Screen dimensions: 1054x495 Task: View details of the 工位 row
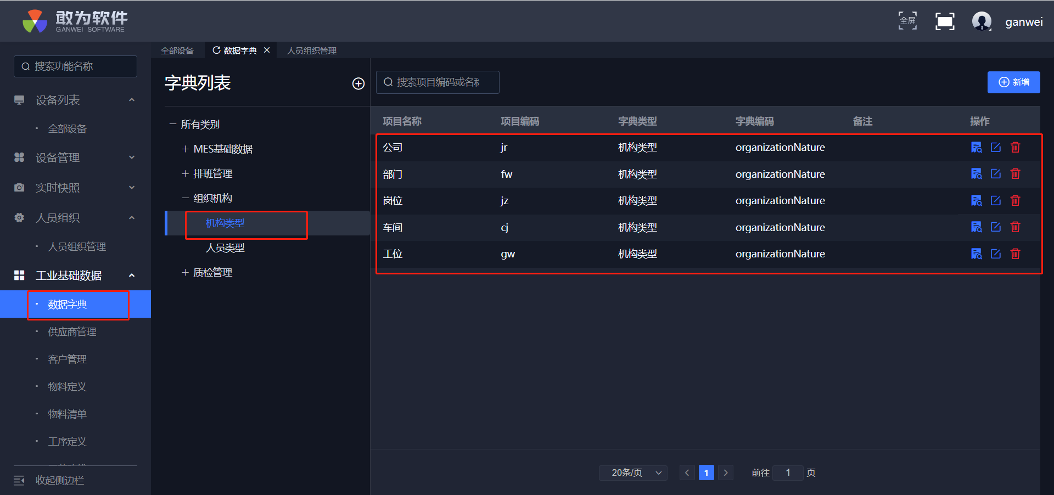coord(976,254)
